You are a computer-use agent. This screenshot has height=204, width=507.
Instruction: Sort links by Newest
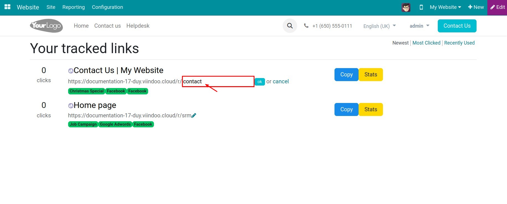click(400, 43)
